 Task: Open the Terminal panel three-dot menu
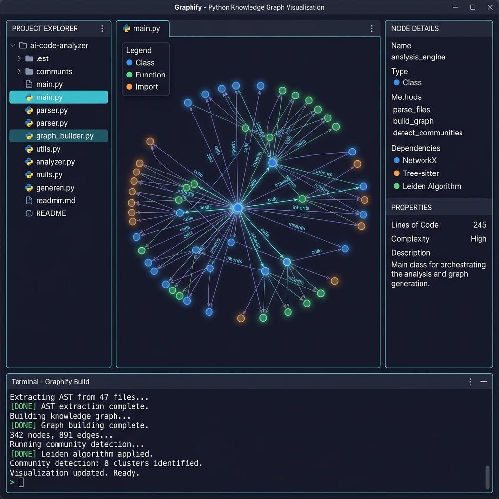[x=470, y=381]
